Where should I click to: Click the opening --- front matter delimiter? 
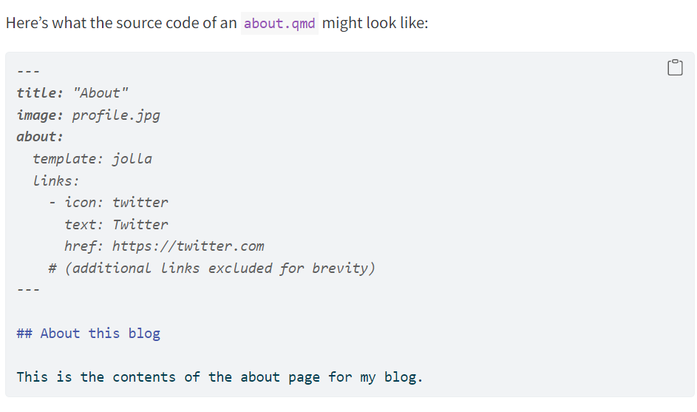(27, 72)
